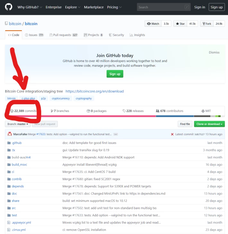Click the p2p topic tag
Viewport: 228px width, 234px height.
[43, 98]
